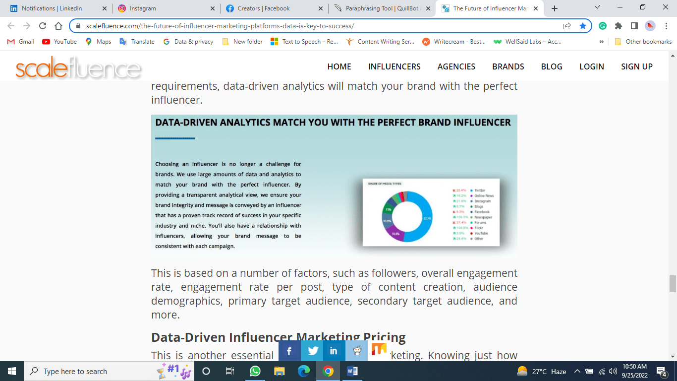Open the Writecream bookmark

(x=454, y=42)
